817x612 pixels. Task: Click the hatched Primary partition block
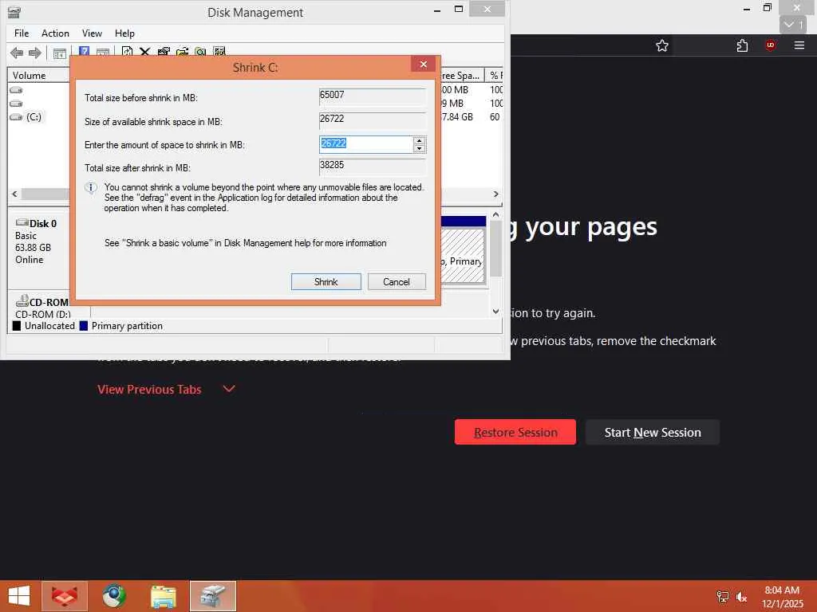(464, 255)
